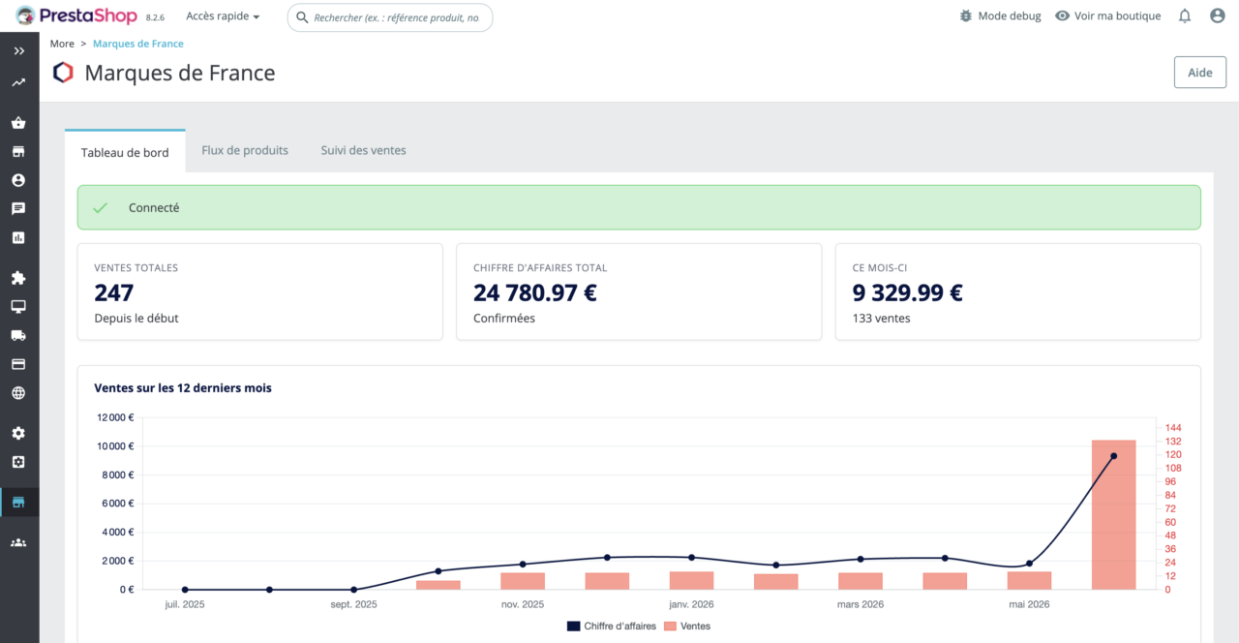
Task: Click Marques de France breadcrumb link
Action: pyautogui.click(x=138, y=44)
